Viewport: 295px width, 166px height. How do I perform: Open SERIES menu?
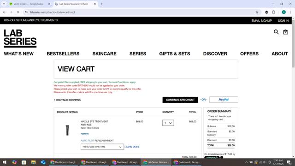pos(138,54)
